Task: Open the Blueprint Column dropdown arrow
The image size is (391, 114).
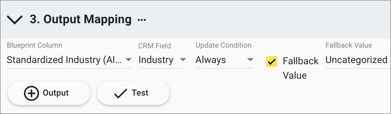Action: click(128, 60)
